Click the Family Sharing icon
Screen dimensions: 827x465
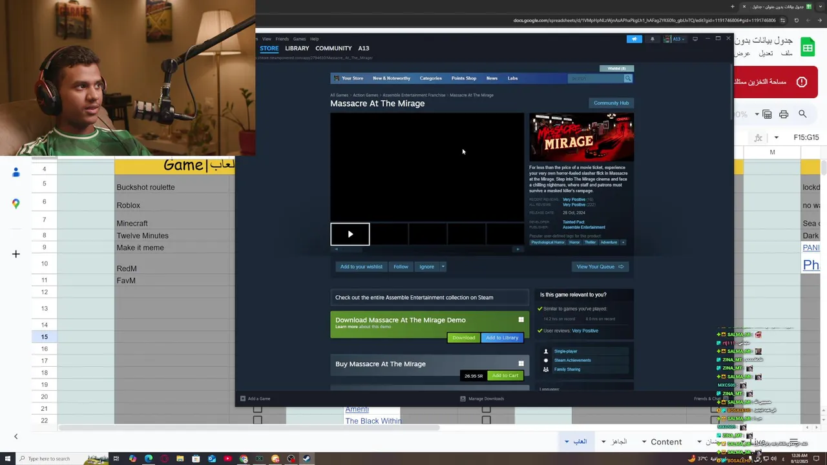[545, 369]
